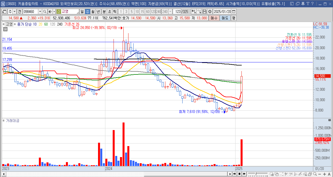Select the 1 interval button
333x177 pixels.
121,12
